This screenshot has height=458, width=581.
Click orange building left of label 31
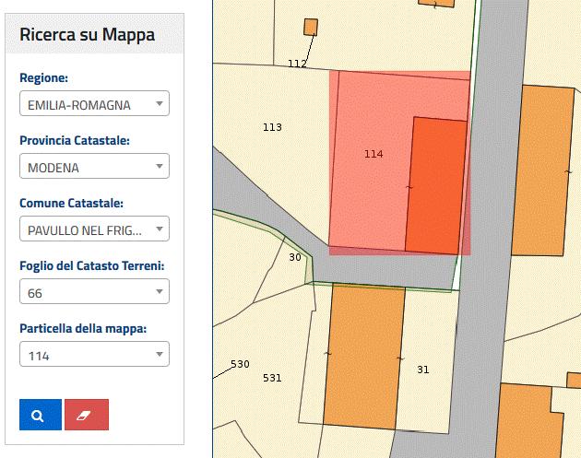(x=363, y=355)
